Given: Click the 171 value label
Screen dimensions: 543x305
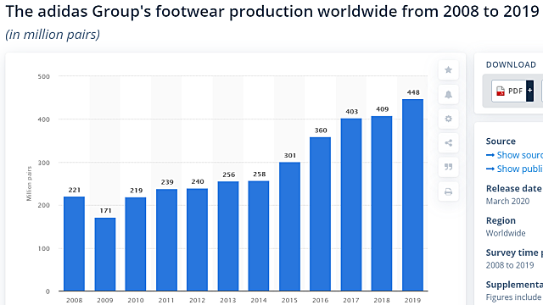Looking at the screenshot, I should (105, 211).
